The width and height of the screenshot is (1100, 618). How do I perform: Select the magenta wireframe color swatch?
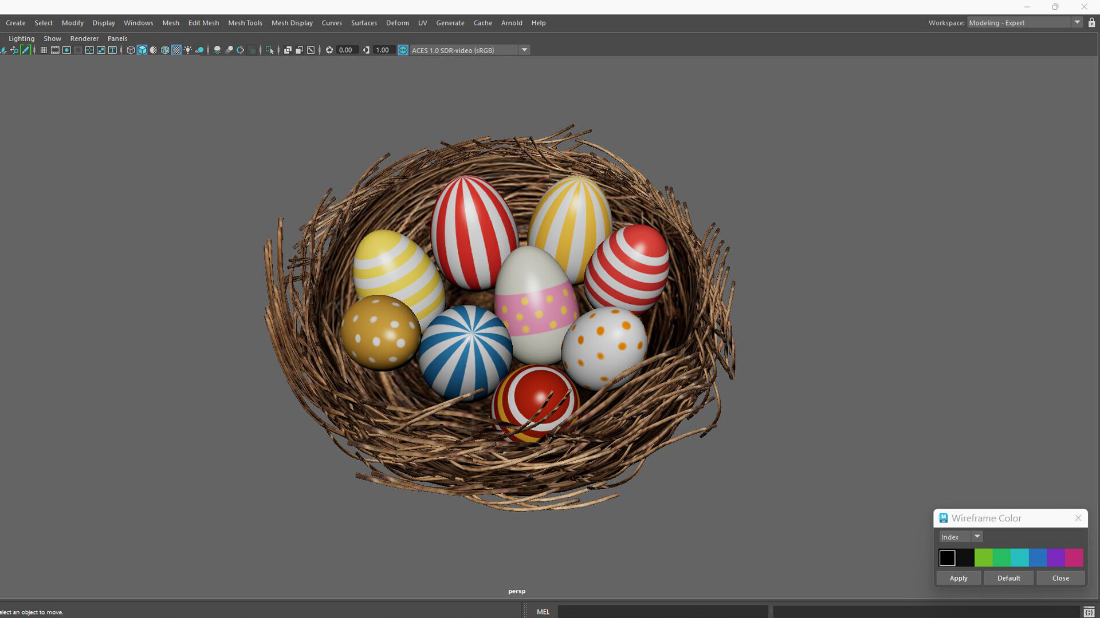click(x=1074, y=558)
